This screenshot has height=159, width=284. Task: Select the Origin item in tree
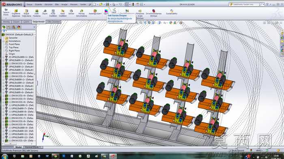point(12,54)
